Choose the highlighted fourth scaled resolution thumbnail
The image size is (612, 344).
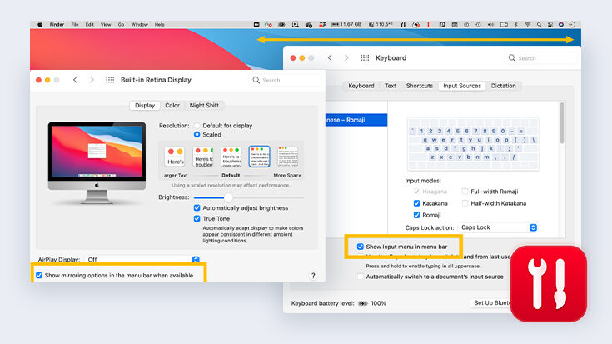click(259, 157)
